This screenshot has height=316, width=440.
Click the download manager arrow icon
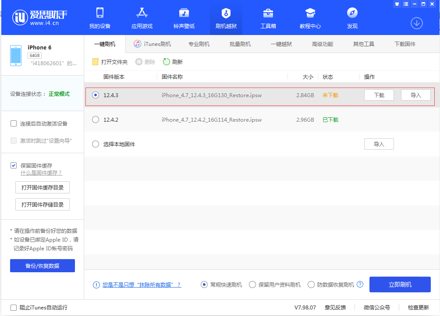[417, 23]
